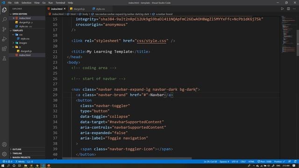The height and width of the screenshot is (168, 299).
Task: Open the Source Control view
Action: (4, 29)
